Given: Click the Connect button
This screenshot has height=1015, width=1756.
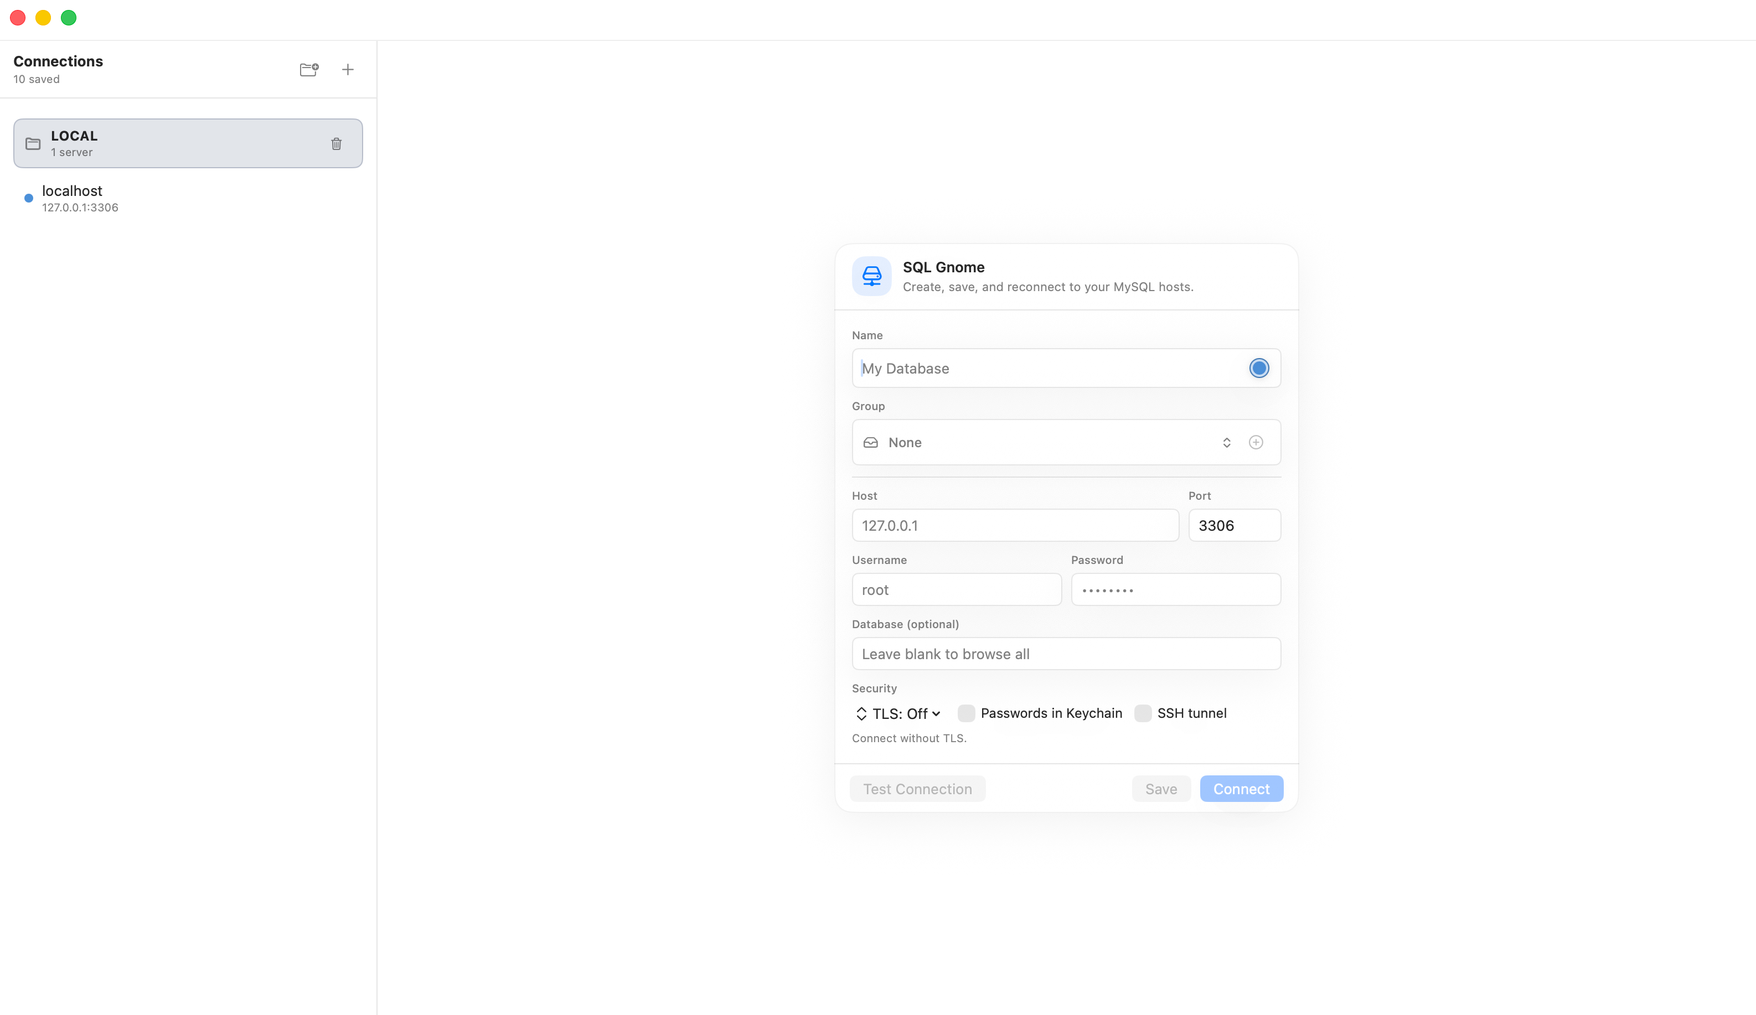Looking at the screenshot, I should [1241, 789].
